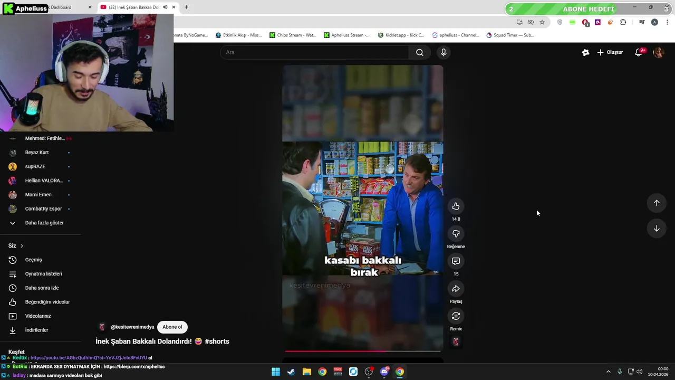
Task: Open Etkinlik Akışı bookmark
Action: point(238,35)
